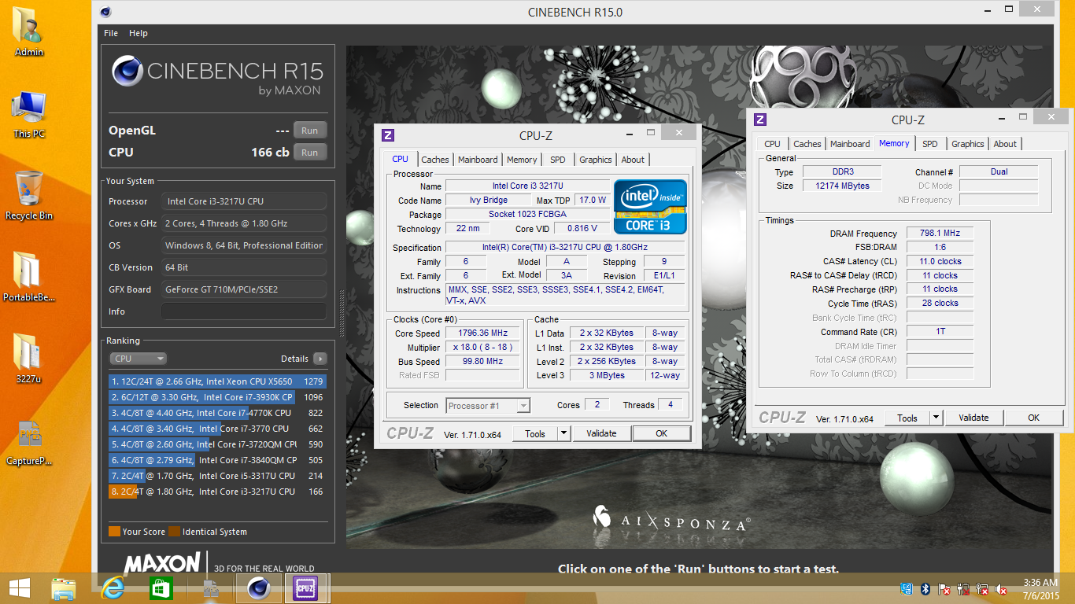This screenshot has width=1075, height=604.
Task: Select the Core i7-3930K ranking row
Action: (217, 397)
